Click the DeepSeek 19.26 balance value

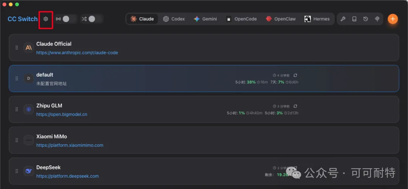(283, 175)
